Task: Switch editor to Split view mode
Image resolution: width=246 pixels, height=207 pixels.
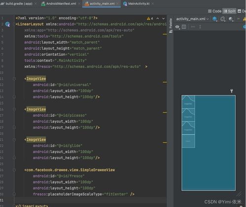Action: 230,11
